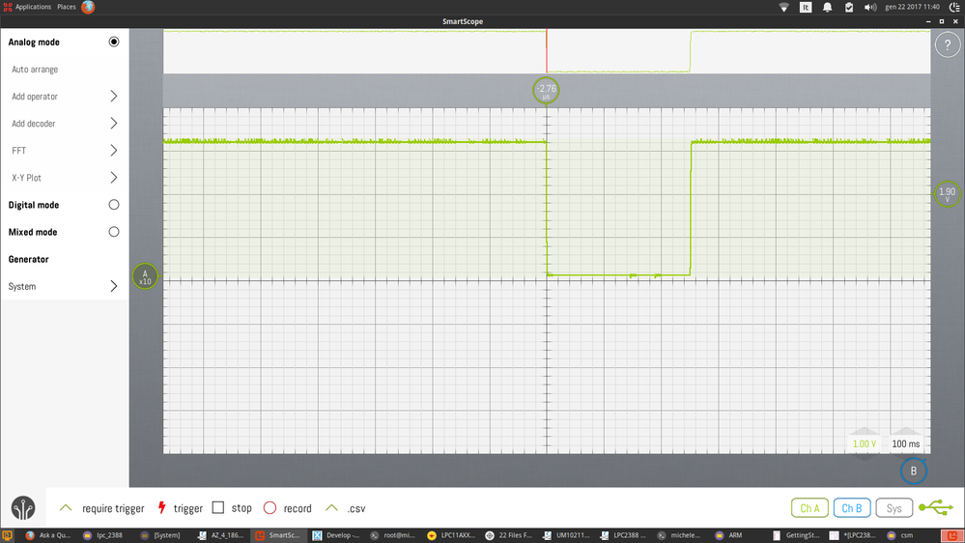Image resolution: width=965 pixels, height=543 pixels.
Task: Click the USB connection status icon
Action: (x=935, y=508)
